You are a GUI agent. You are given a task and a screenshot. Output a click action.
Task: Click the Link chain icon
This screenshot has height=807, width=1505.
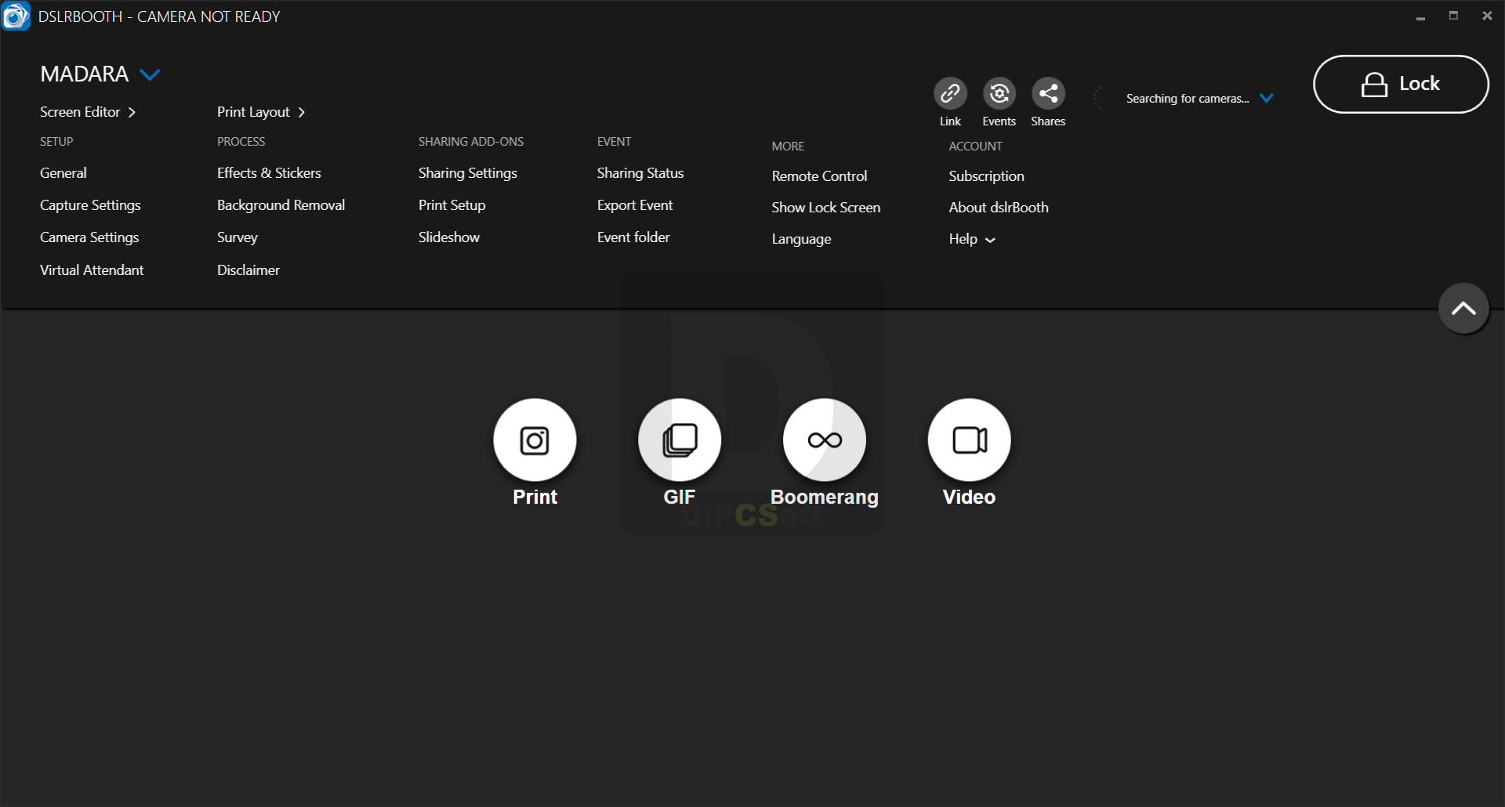point(950,93)
